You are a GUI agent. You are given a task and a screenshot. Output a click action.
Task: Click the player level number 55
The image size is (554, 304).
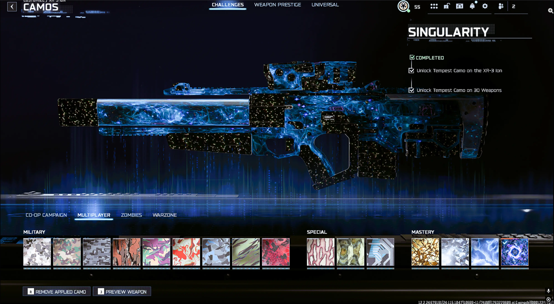pos(417,7)
